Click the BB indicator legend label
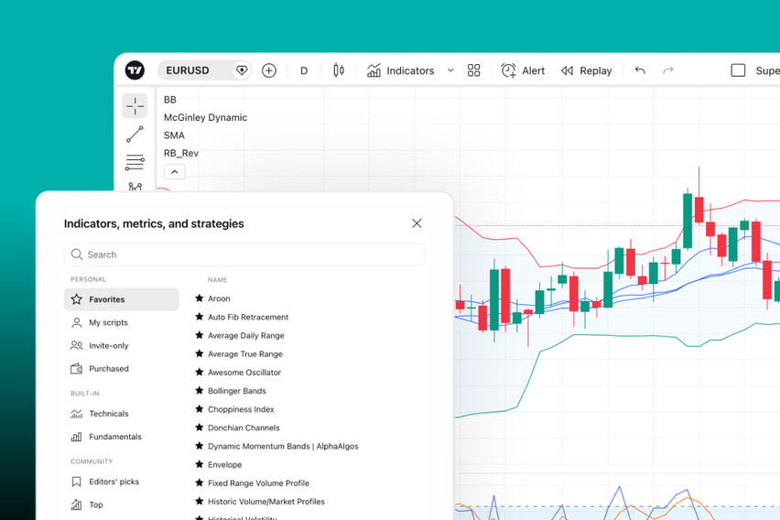The image size is (780, 520). [170, 100]
